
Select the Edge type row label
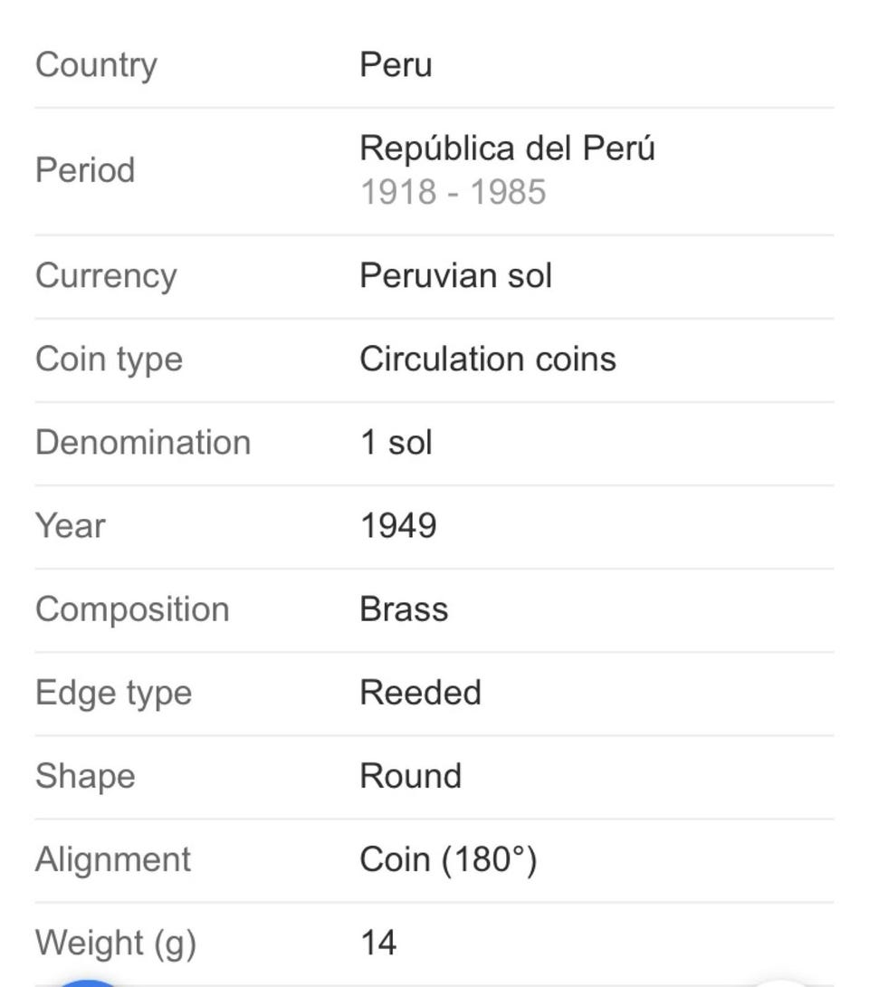click(113, 693)
